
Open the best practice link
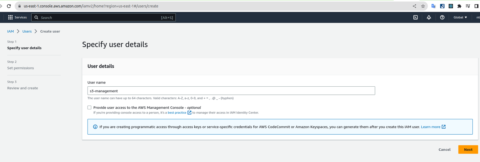tap(177, 113)
